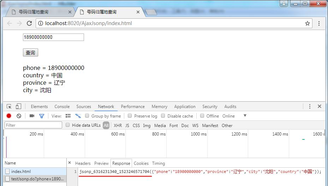
Task: Select the index.html request row
Action: pos(35,172)
